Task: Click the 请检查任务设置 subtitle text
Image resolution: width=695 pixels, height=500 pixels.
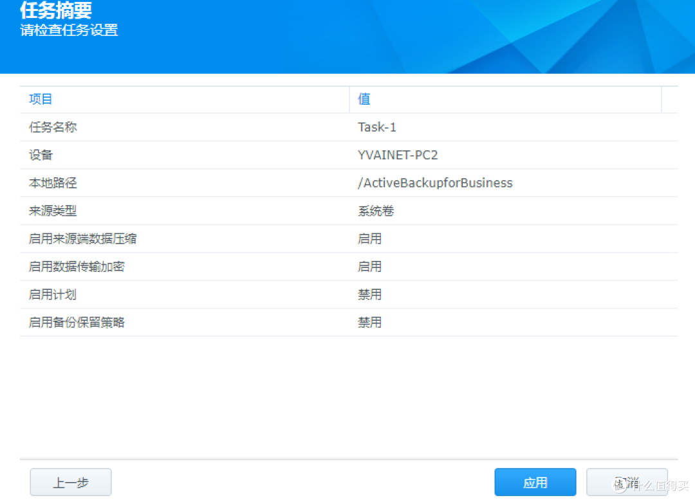Action: click(x=68, y=30)
